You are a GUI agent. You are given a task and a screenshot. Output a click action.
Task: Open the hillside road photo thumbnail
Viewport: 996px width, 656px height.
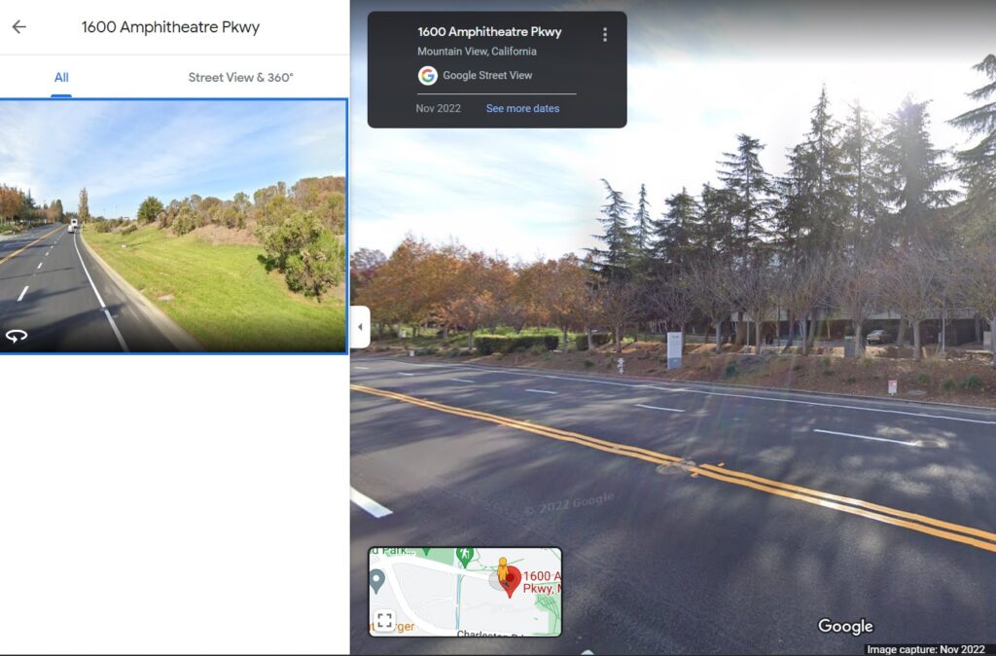(x=173, y=227)
